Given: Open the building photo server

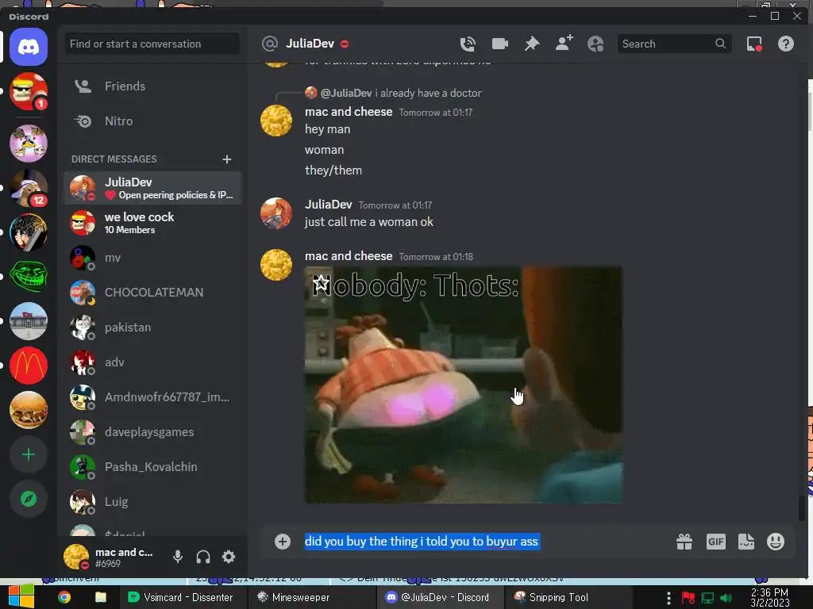Looking at the screenshot, I should [x=29, y=321].
